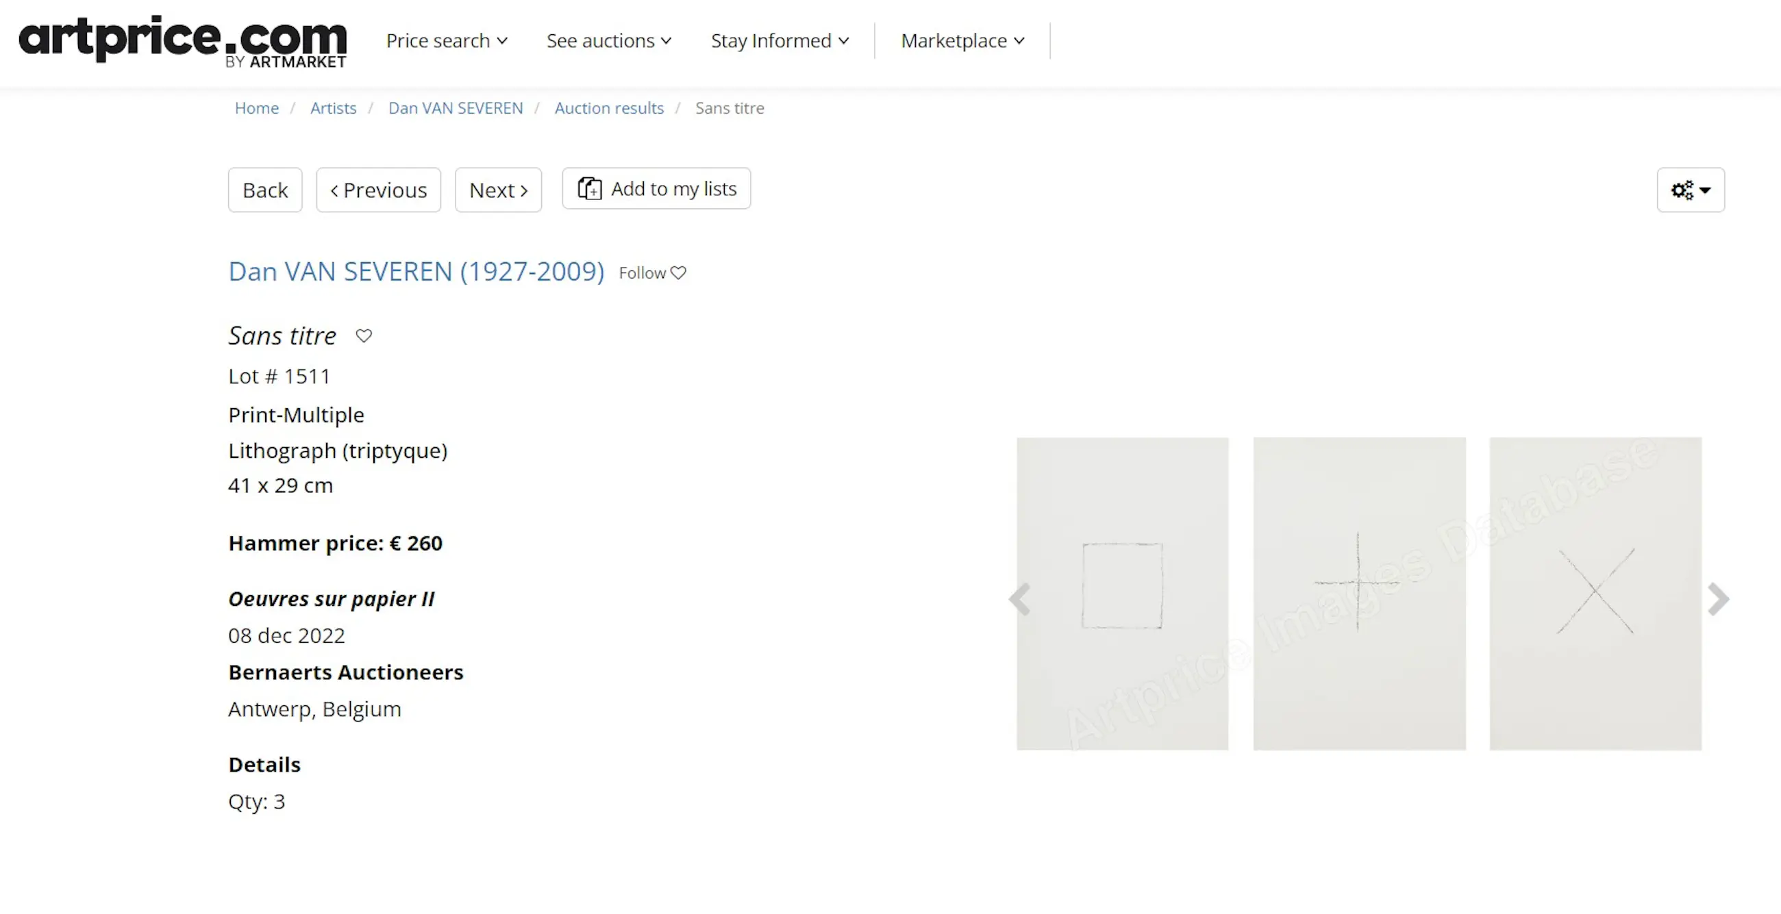Open the settings gear dropdown
The width and height of the screenshot is (1781, 914).
(x=1690, y=190)
